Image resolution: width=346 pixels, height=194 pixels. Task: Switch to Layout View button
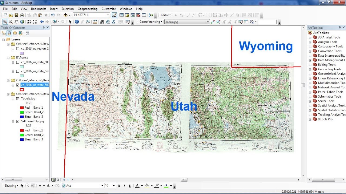pyautogui.click(x=58, y=179)
